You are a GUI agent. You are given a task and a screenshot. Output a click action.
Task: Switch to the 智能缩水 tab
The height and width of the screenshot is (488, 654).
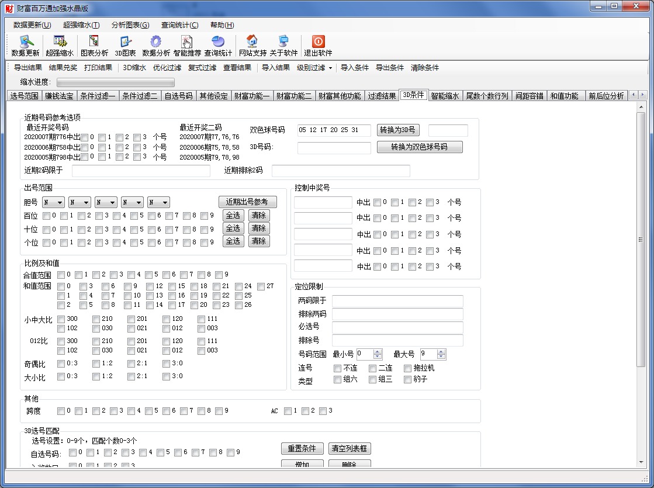[x=445, y=96]
